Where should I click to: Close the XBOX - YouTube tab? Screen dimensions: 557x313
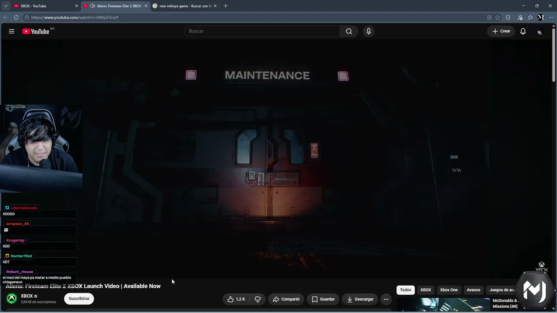(77, 6)
